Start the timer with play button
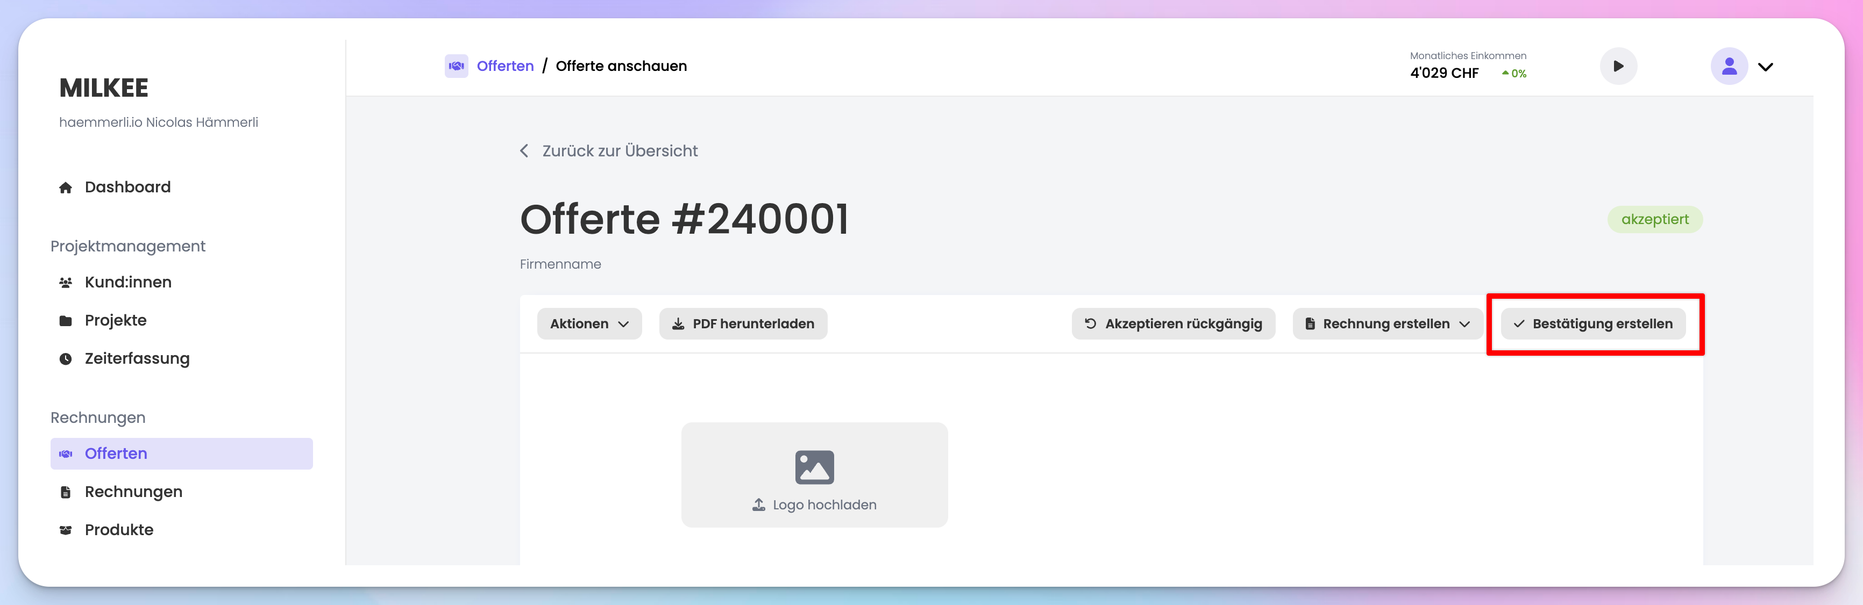Screen dimensions: 1863x605 click(x=1618, y=67)
